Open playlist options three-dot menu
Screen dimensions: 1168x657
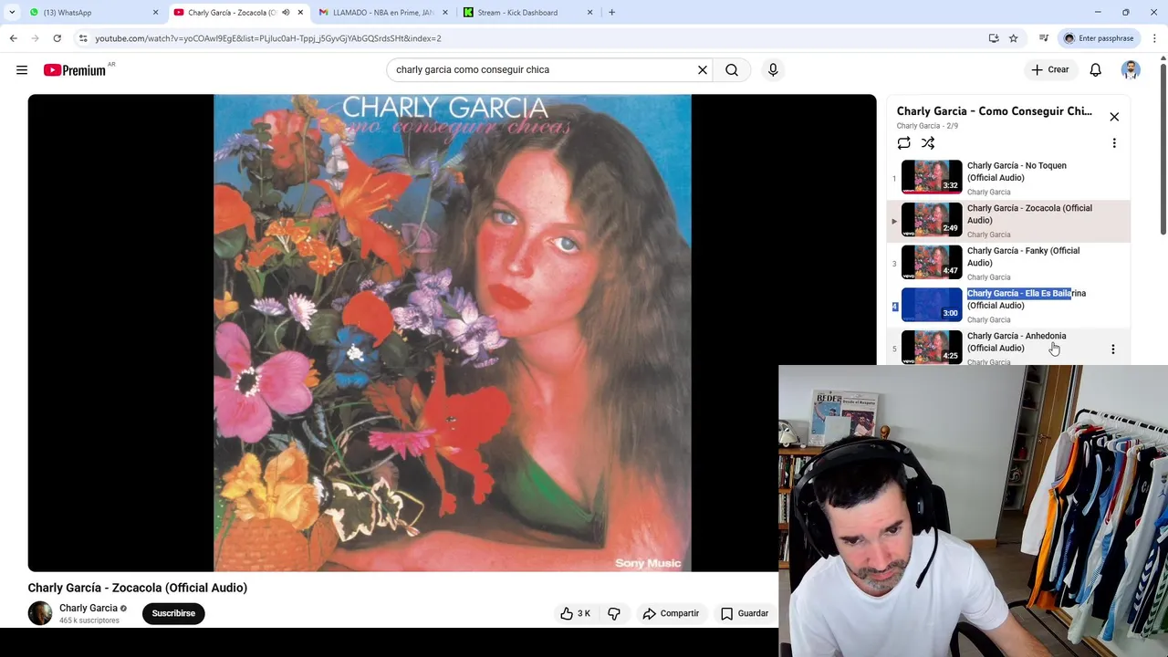click(x=1114, y=143)
